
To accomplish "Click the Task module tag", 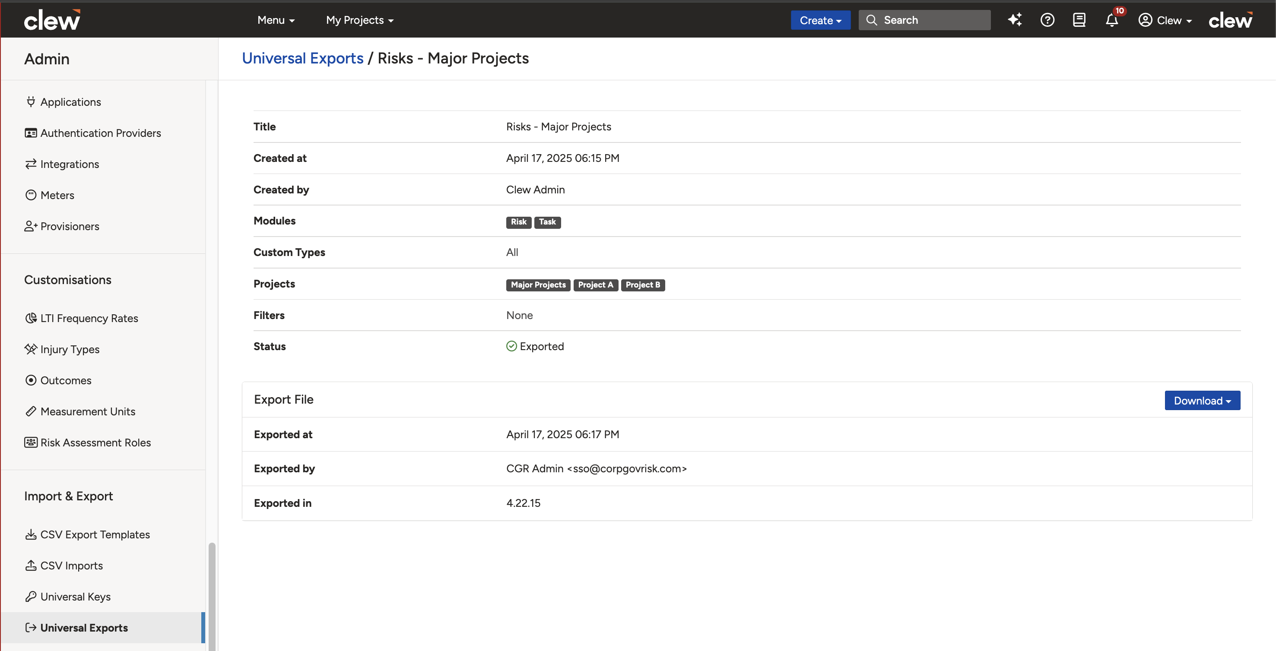I will point(547,222).
